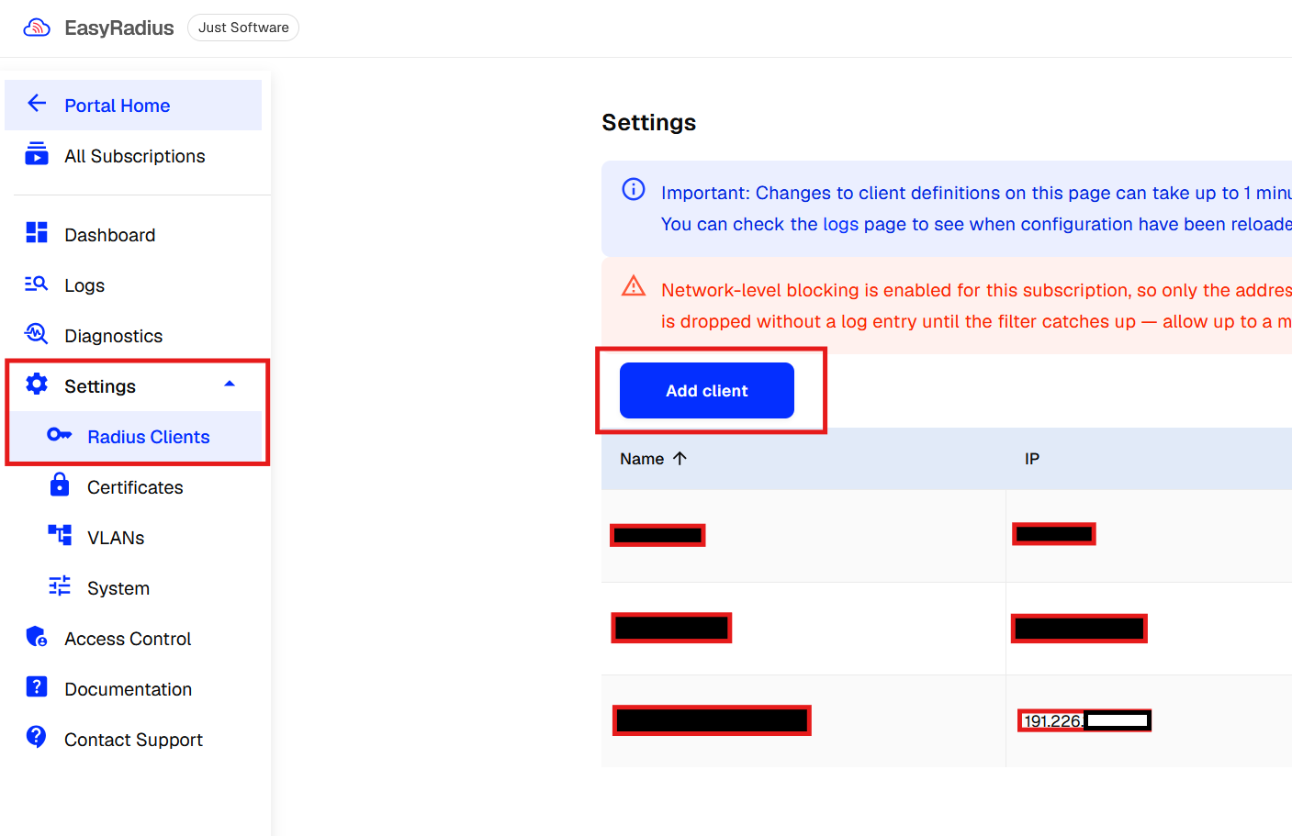Image resolution: width=1292 pixels, height=836 pixels.
Task: Click the Documentation question-mark icon
Action: click(x=37, y=687)
